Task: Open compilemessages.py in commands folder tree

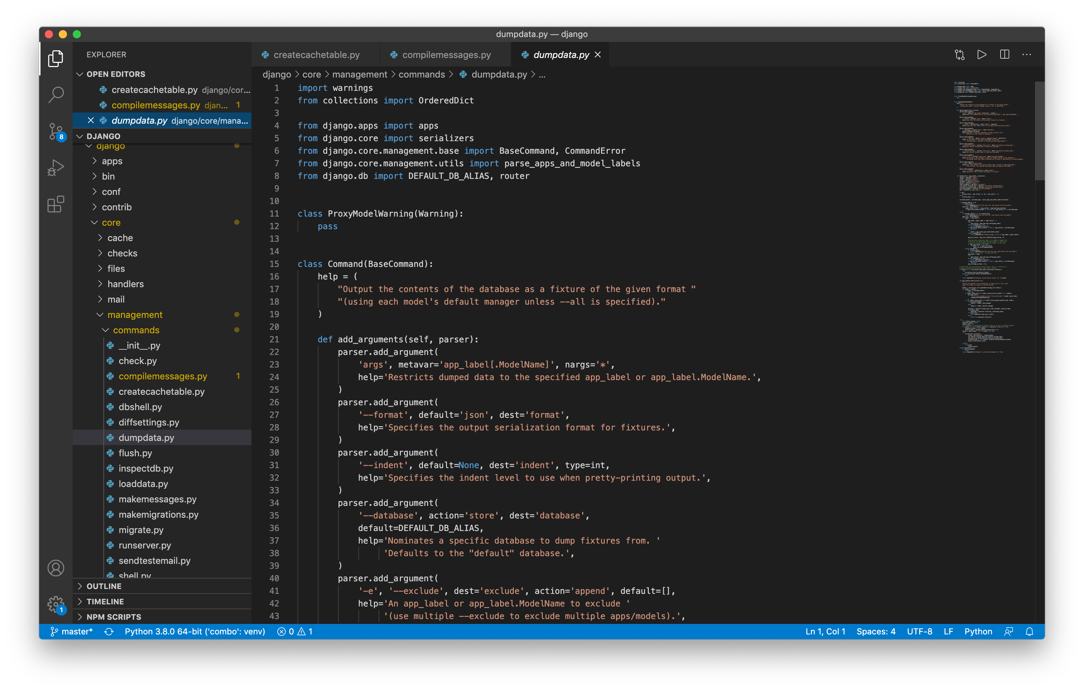Action: (162, 376)
